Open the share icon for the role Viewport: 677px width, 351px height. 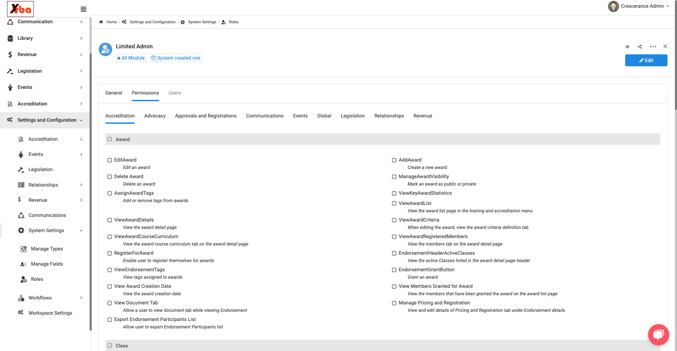tap(640, 47)
